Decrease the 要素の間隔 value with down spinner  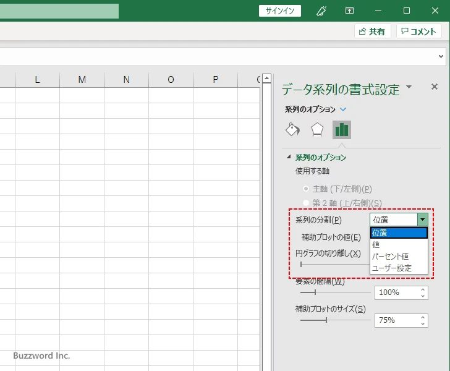click(423, 296)
